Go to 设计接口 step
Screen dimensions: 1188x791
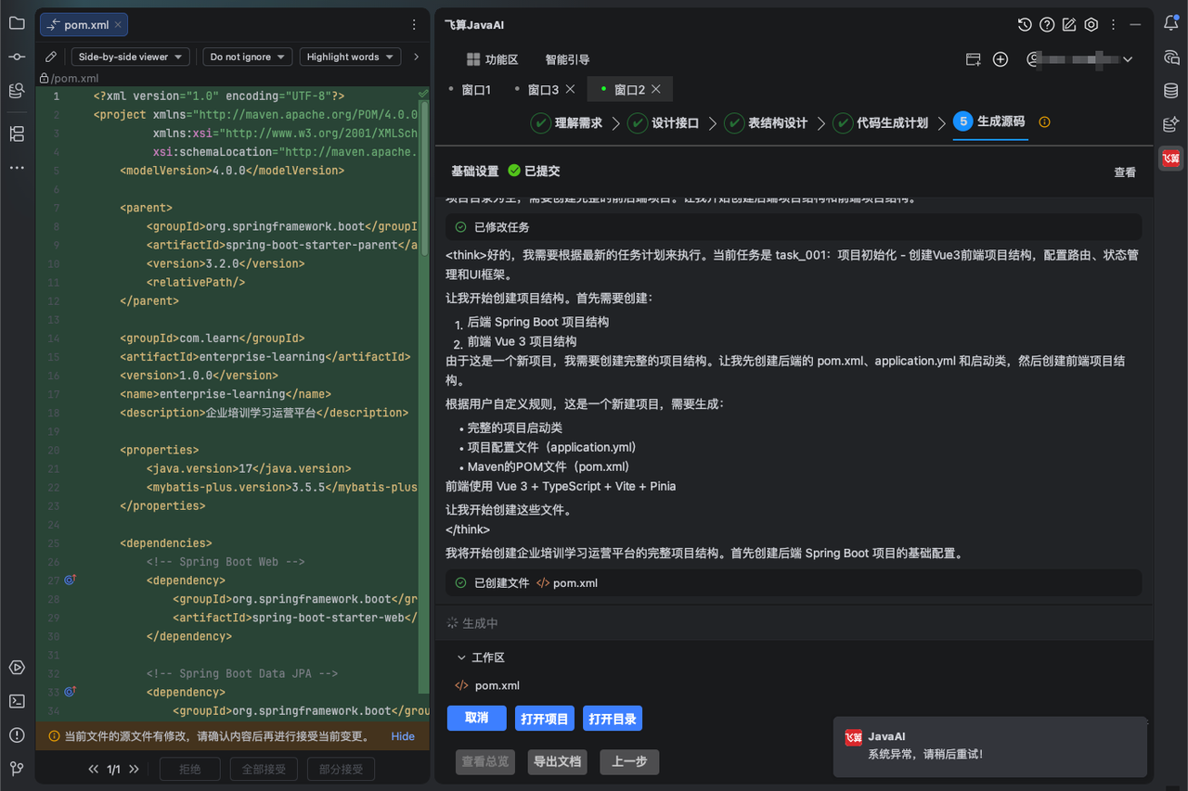pyautogui.click(x=663, y=122)
